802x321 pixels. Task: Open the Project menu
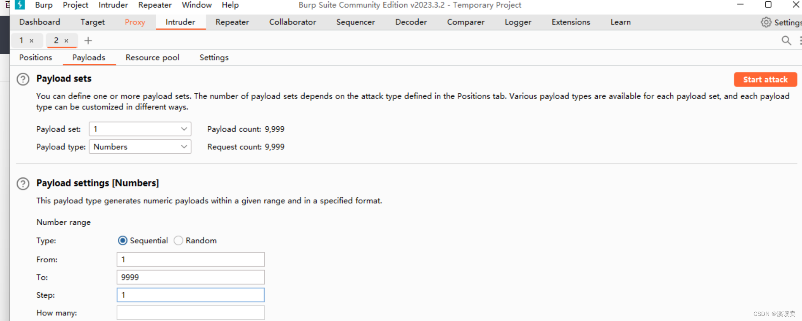point(76,5)
